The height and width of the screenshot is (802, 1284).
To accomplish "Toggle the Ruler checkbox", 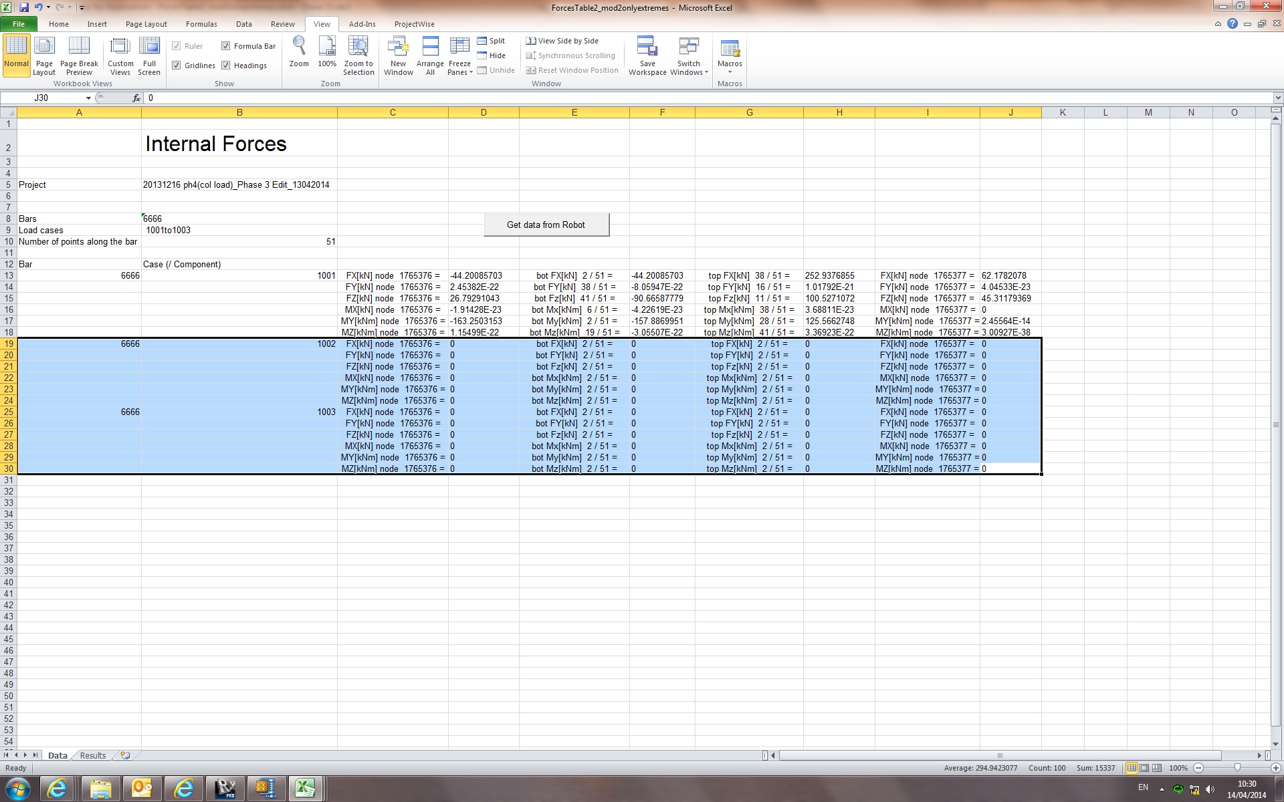I will point(177,46).
